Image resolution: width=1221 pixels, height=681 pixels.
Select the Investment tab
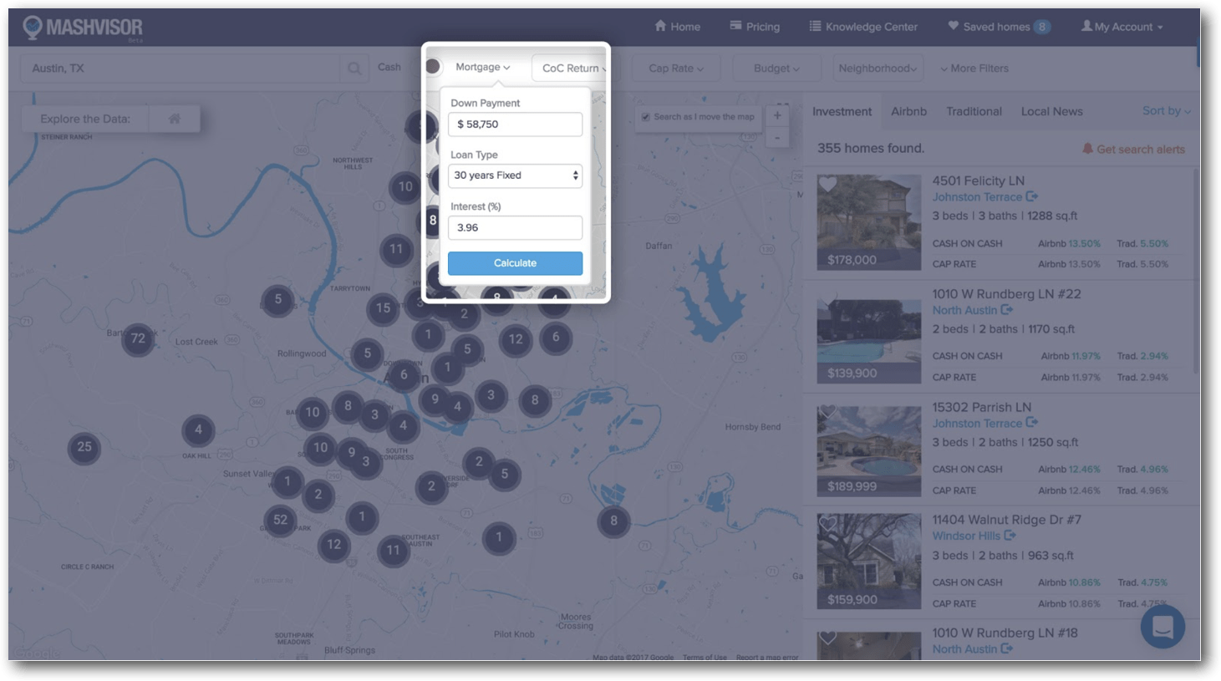tap(842, 111)
